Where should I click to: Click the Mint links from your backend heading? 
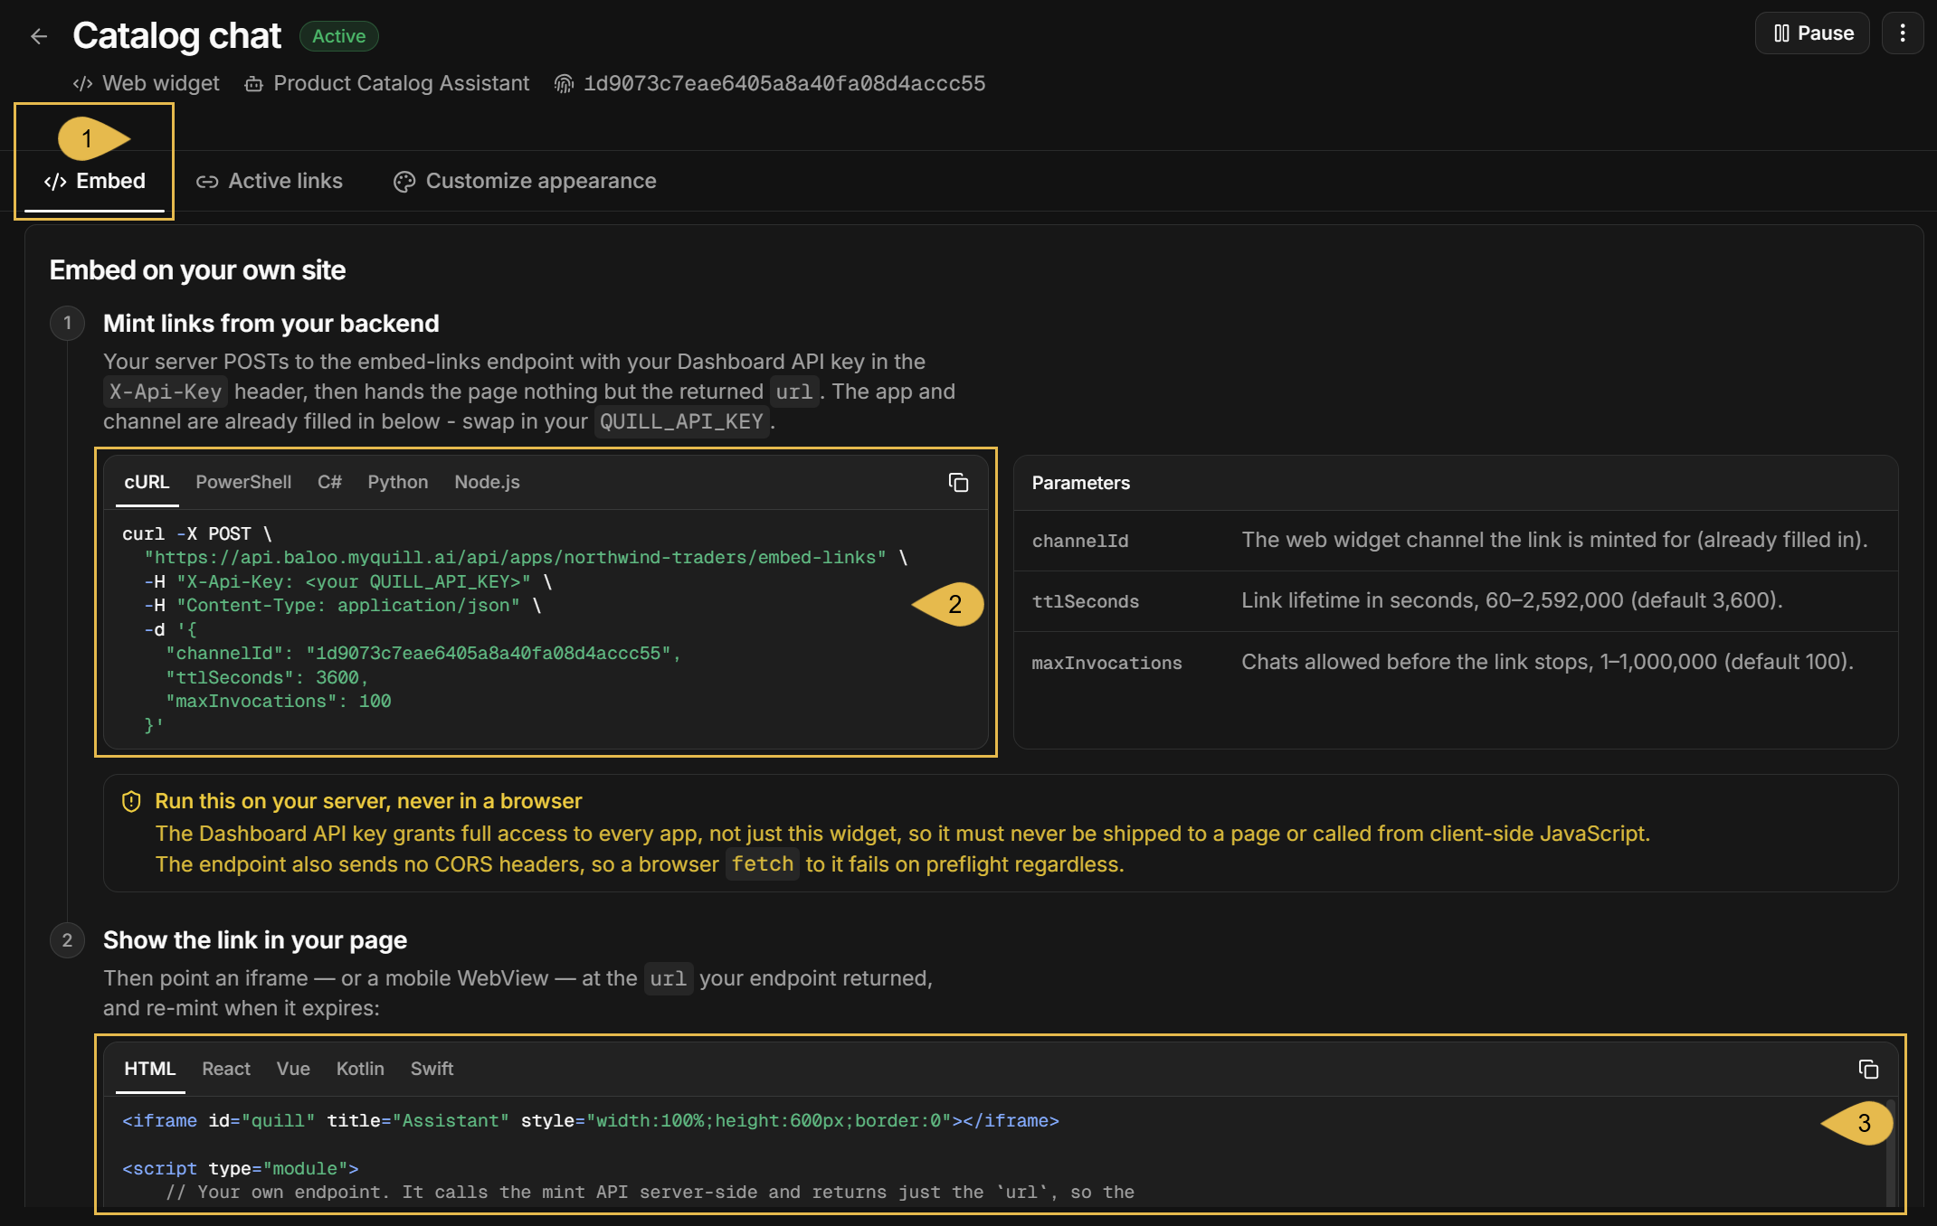point(271,324)
